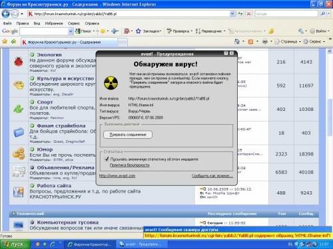This screenshot has height=249, width=333.
Task: Click the Print toolbar icon
Action: tap(265, 42)
